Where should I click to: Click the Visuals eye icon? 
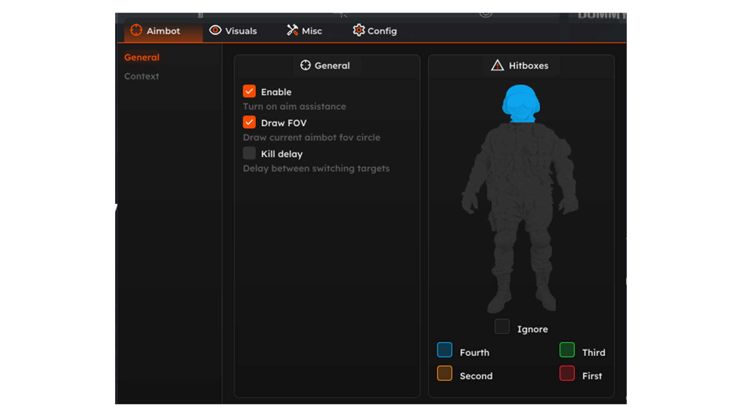click(x=215, y=30)
